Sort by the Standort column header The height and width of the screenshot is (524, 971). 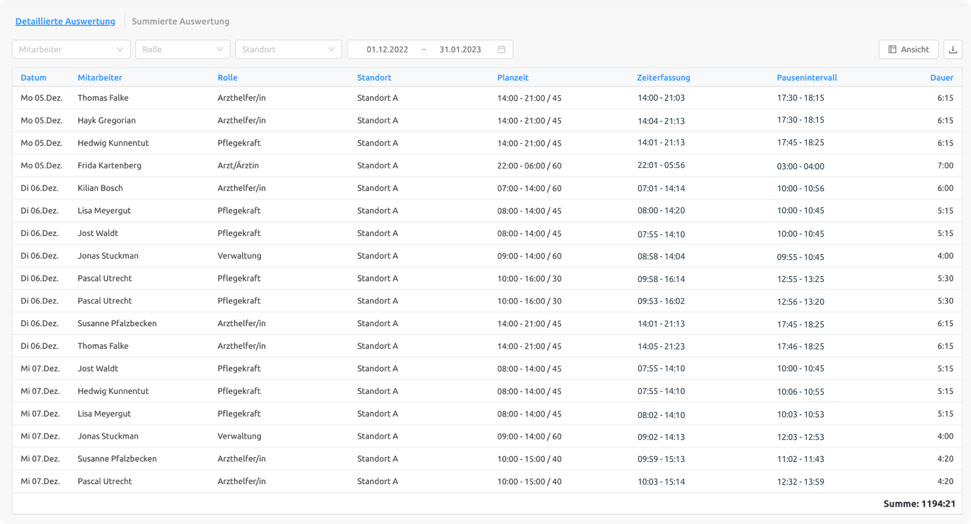374,77
